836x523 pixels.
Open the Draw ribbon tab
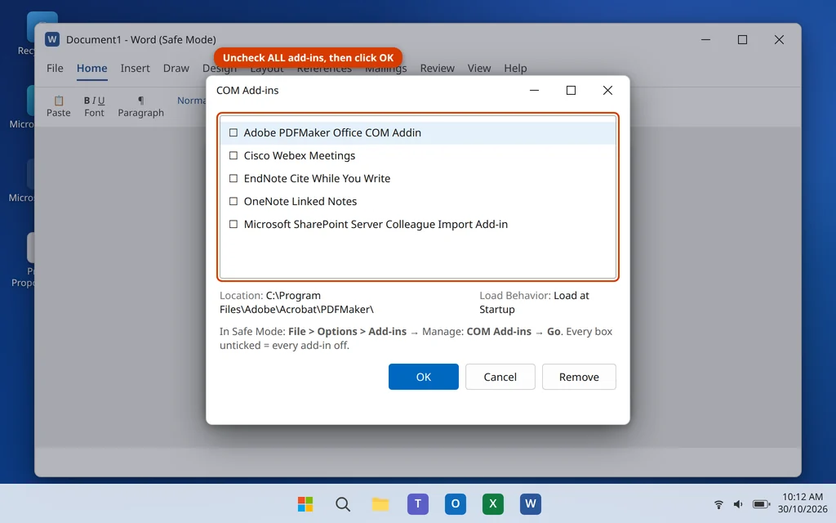[176, 69]
